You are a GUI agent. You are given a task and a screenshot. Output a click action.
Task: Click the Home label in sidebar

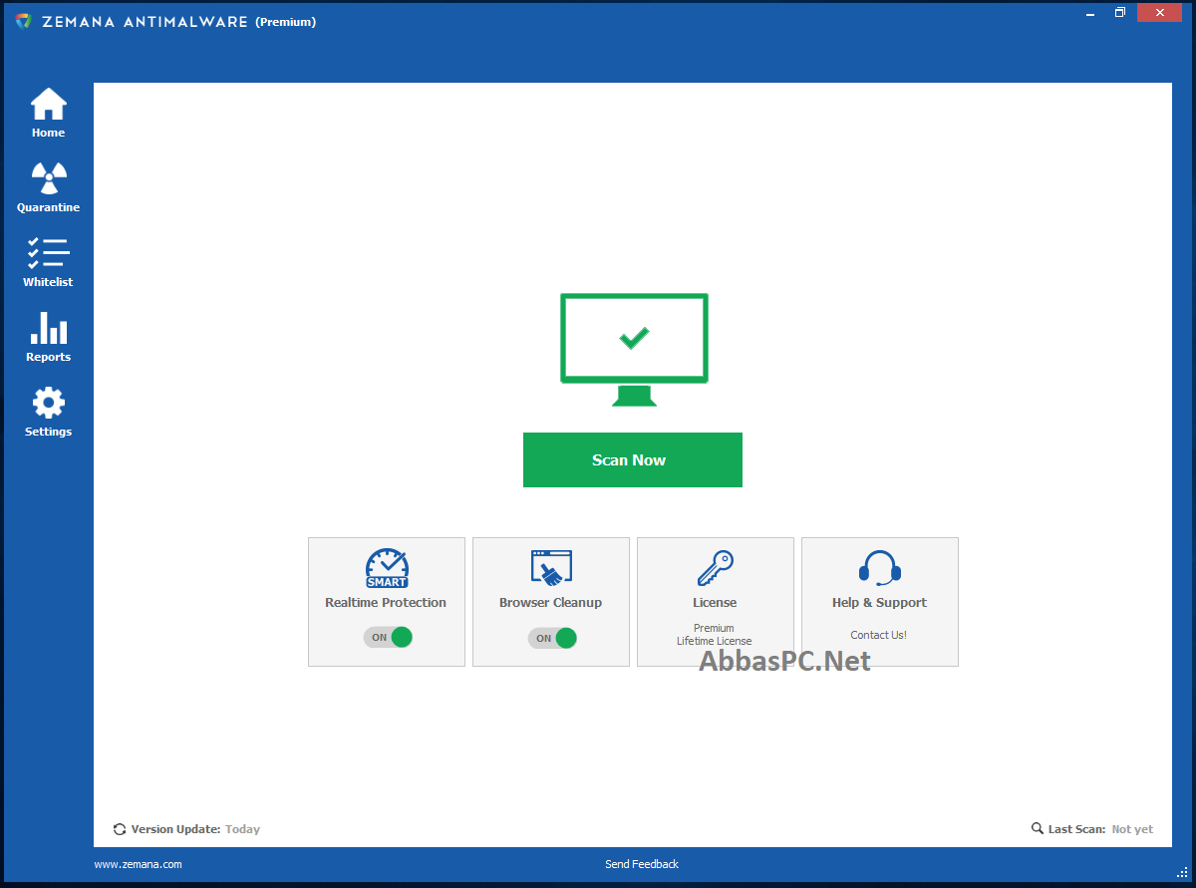pos(48,133)
